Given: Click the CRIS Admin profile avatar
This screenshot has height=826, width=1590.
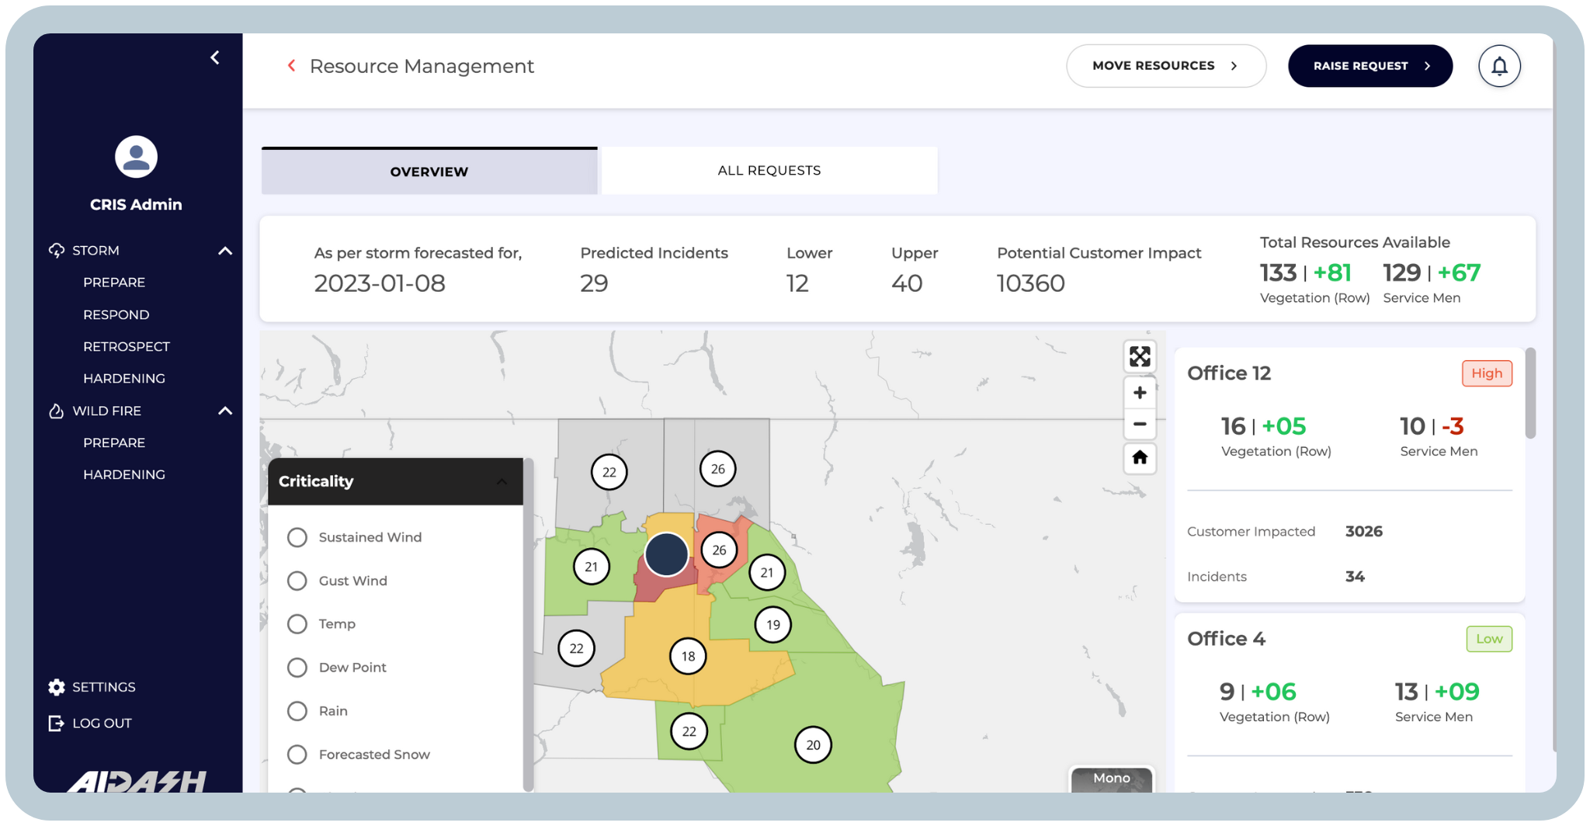Looking at the screenshot, I should point(136,157).
